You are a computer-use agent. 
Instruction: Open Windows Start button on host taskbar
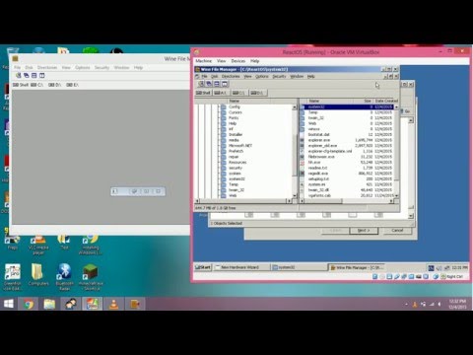[9, 304]
